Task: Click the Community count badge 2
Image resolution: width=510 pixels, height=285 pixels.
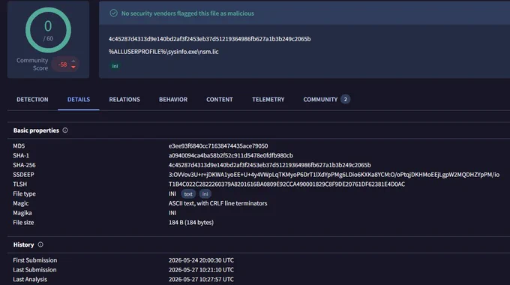Action: coord(346,99)
